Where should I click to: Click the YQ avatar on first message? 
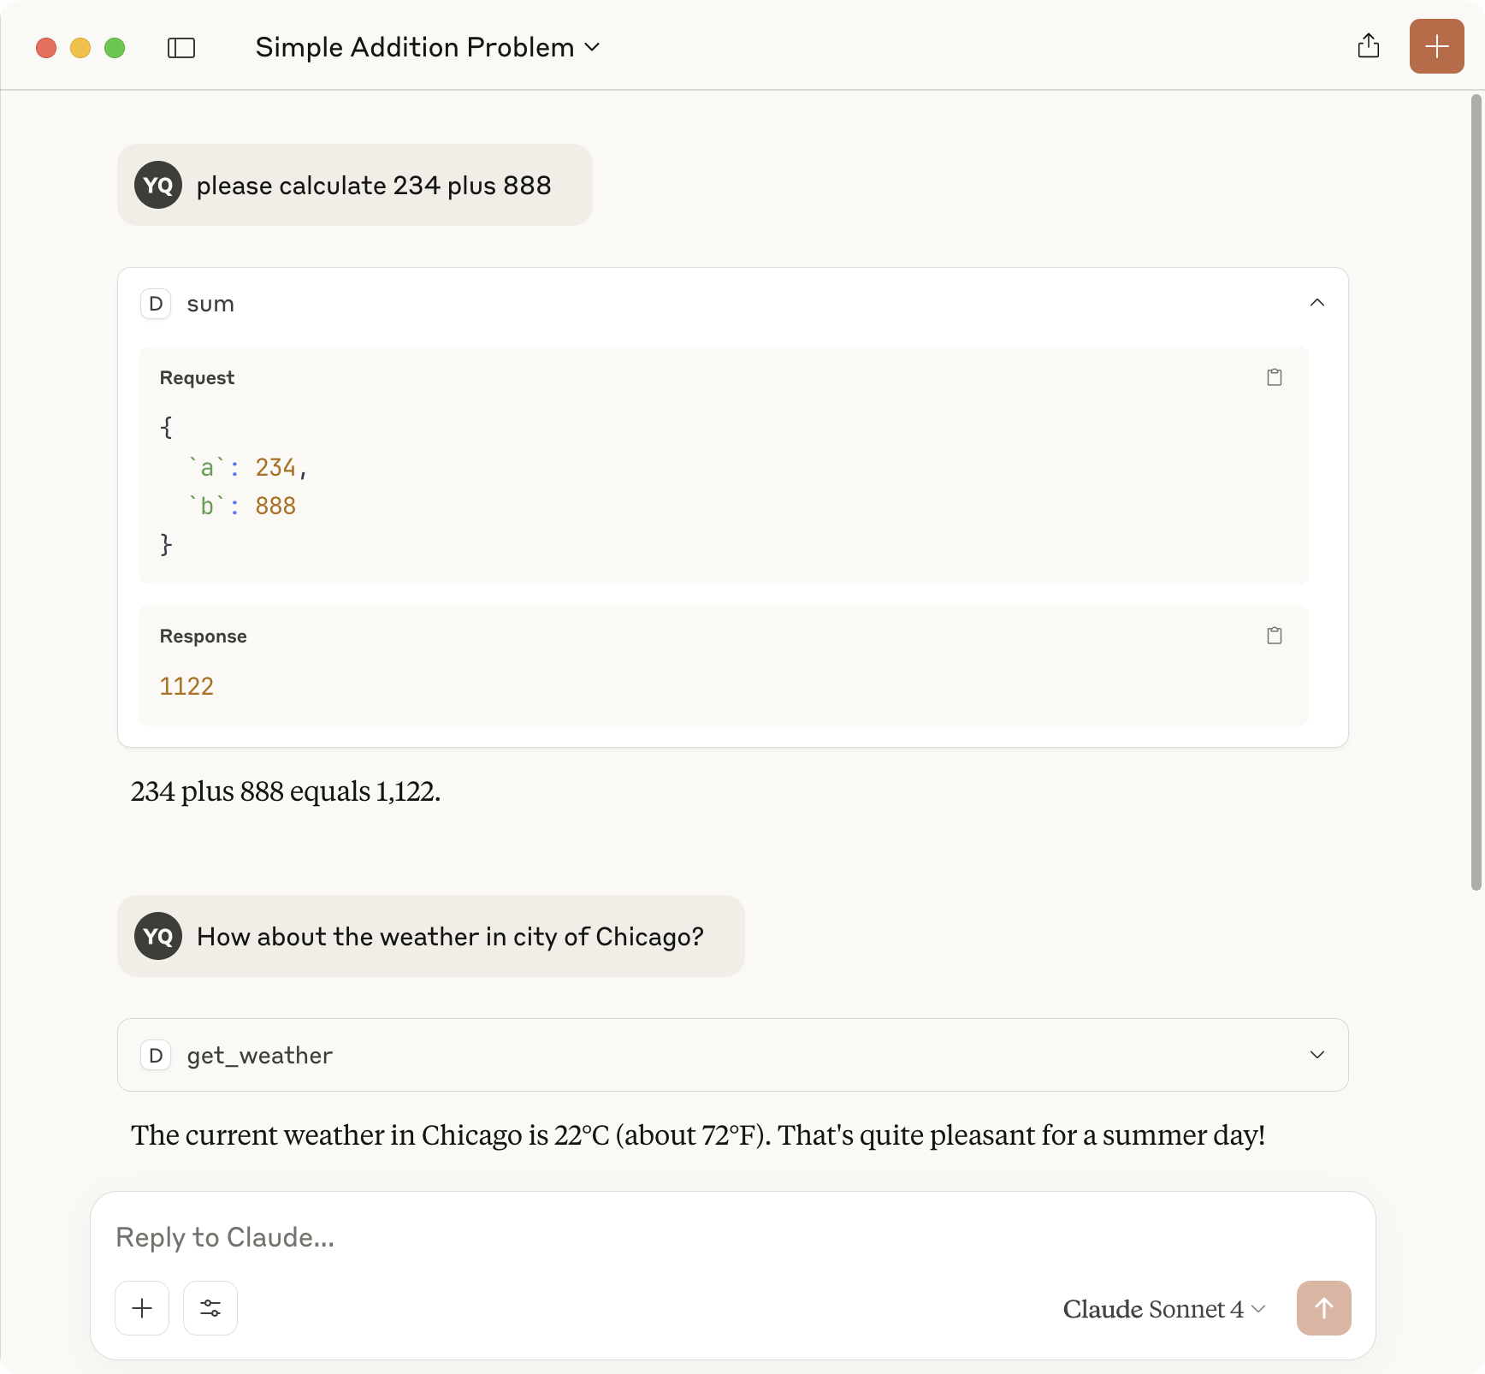coord(158,185)
